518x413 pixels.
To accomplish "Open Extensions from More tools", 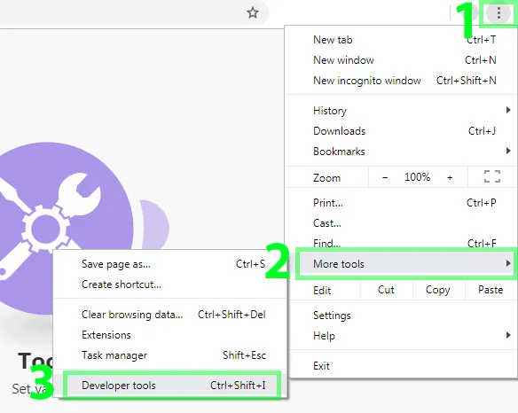I will 170,335.
